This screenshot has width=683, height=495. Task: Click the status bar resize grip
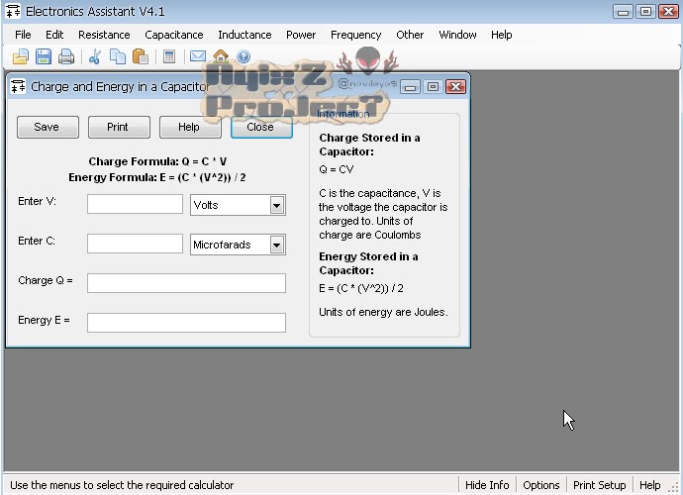[673, 487]
